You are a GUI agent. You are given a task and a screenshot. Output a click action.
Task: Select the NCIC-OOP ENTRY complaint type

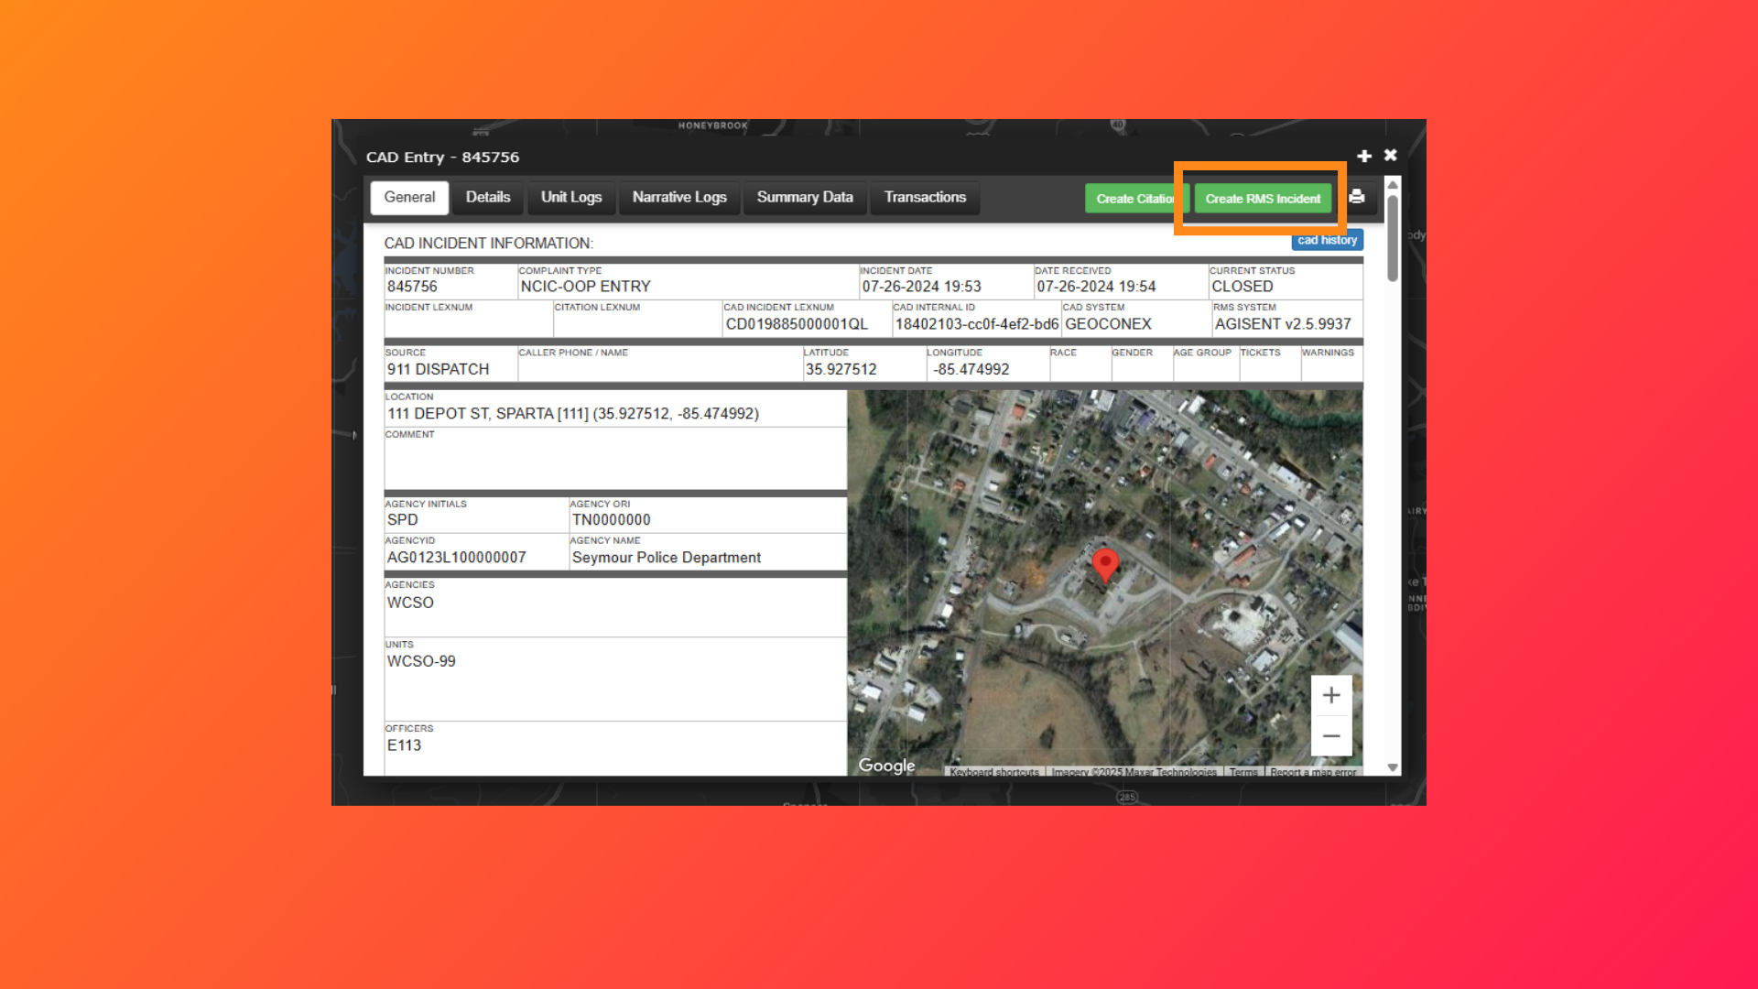(x=585, y=287)
